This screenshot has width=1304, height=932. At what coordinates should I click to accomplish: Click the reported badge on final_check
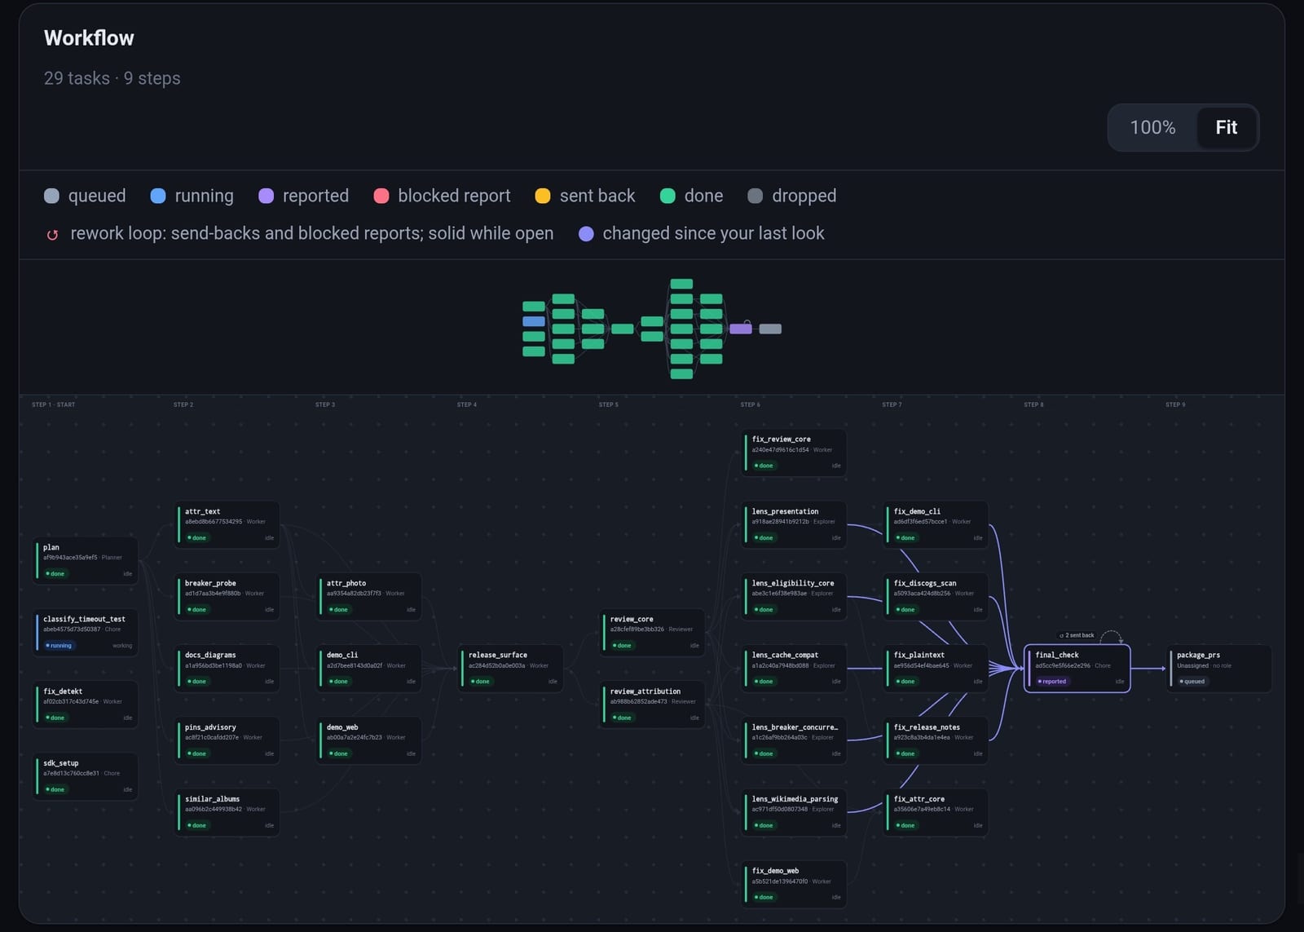click(1052, 682)
